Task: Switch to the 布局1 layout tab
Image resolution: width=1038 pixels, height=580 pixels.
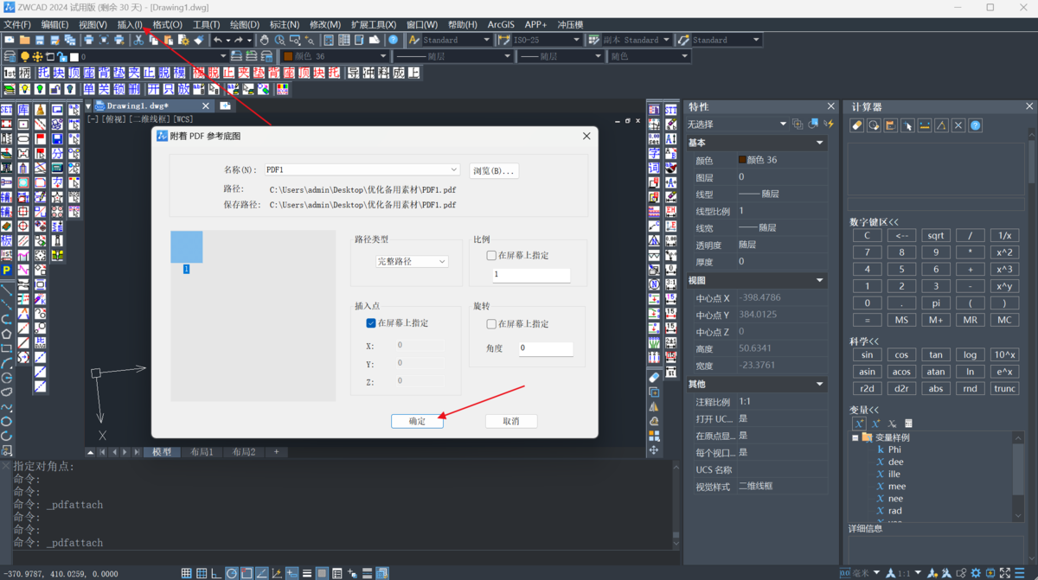Action: 202,452
